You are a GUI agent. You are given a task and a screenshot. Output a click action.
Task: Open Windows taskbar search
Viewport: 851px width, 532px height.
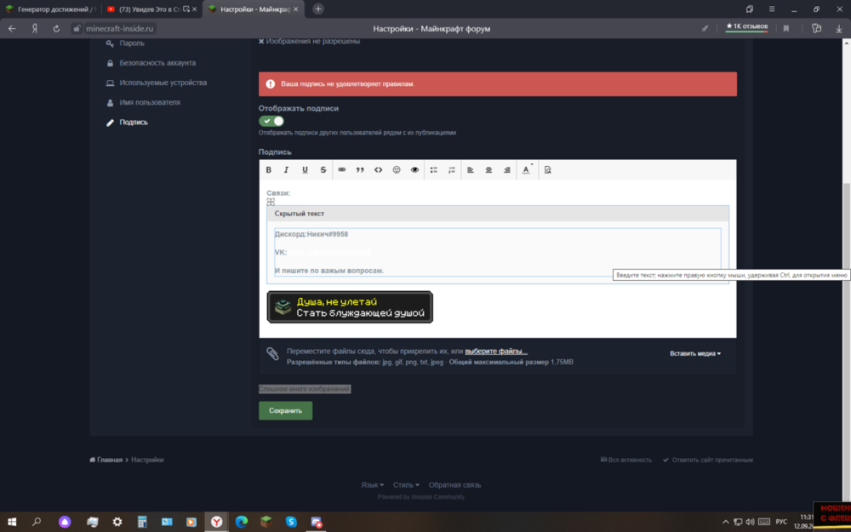click(x=37, y=522)
